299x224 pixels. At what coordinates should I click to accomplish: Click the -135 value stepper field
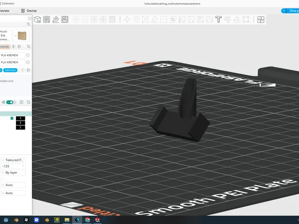coord(13,166)
